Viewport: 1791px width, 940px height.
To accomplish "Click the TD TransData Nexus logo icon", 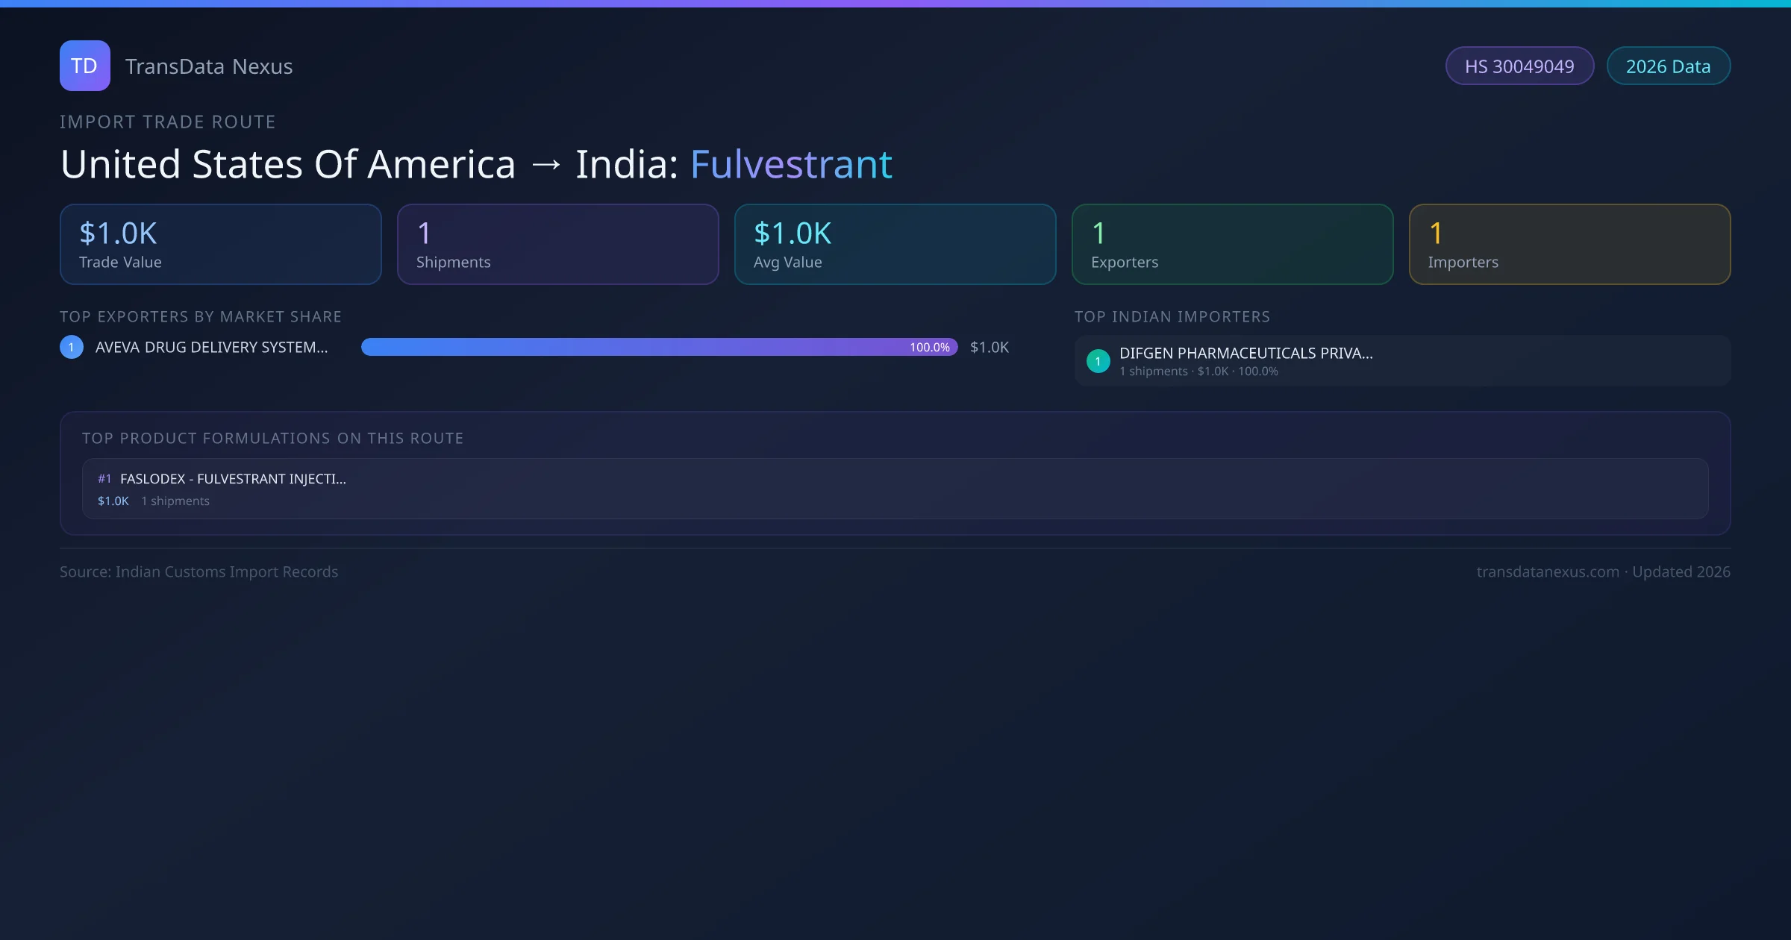I will 84,66.
